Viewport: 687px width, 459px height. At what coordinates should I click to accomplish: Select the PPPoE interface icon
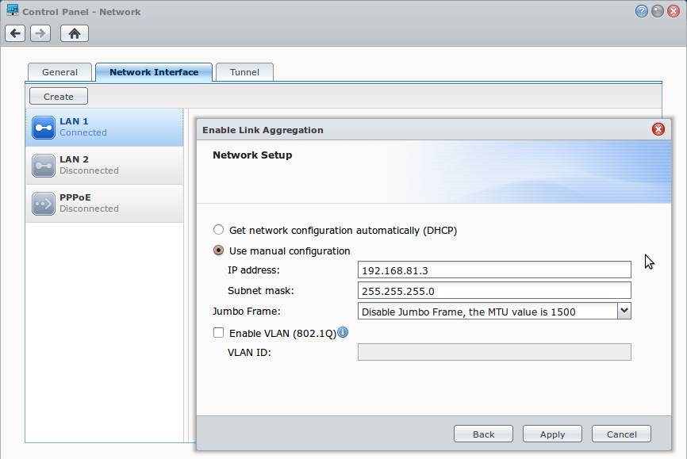(44, 204)
